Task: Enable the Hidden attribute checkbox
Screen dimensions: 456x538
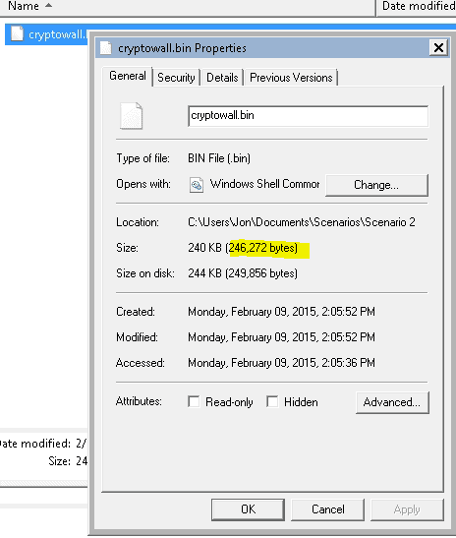Action: click(272, 401)
